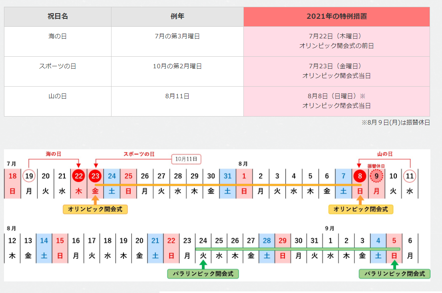
Task: Click the 7月 month label
Action: tap(12, 164)
